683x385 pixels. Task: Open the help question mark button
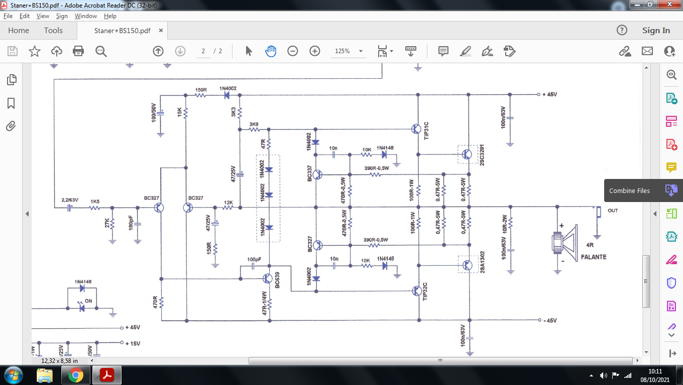[622, 31]
